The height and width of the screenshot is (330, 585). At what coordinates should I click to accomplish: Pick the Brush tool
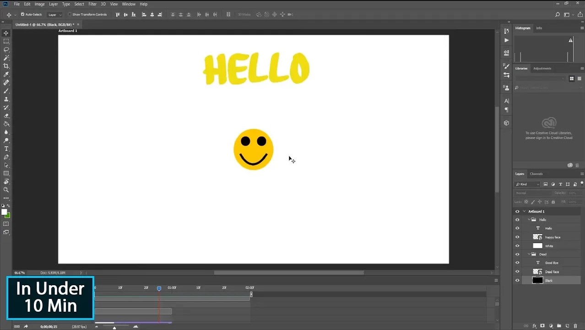coord(6,90)
